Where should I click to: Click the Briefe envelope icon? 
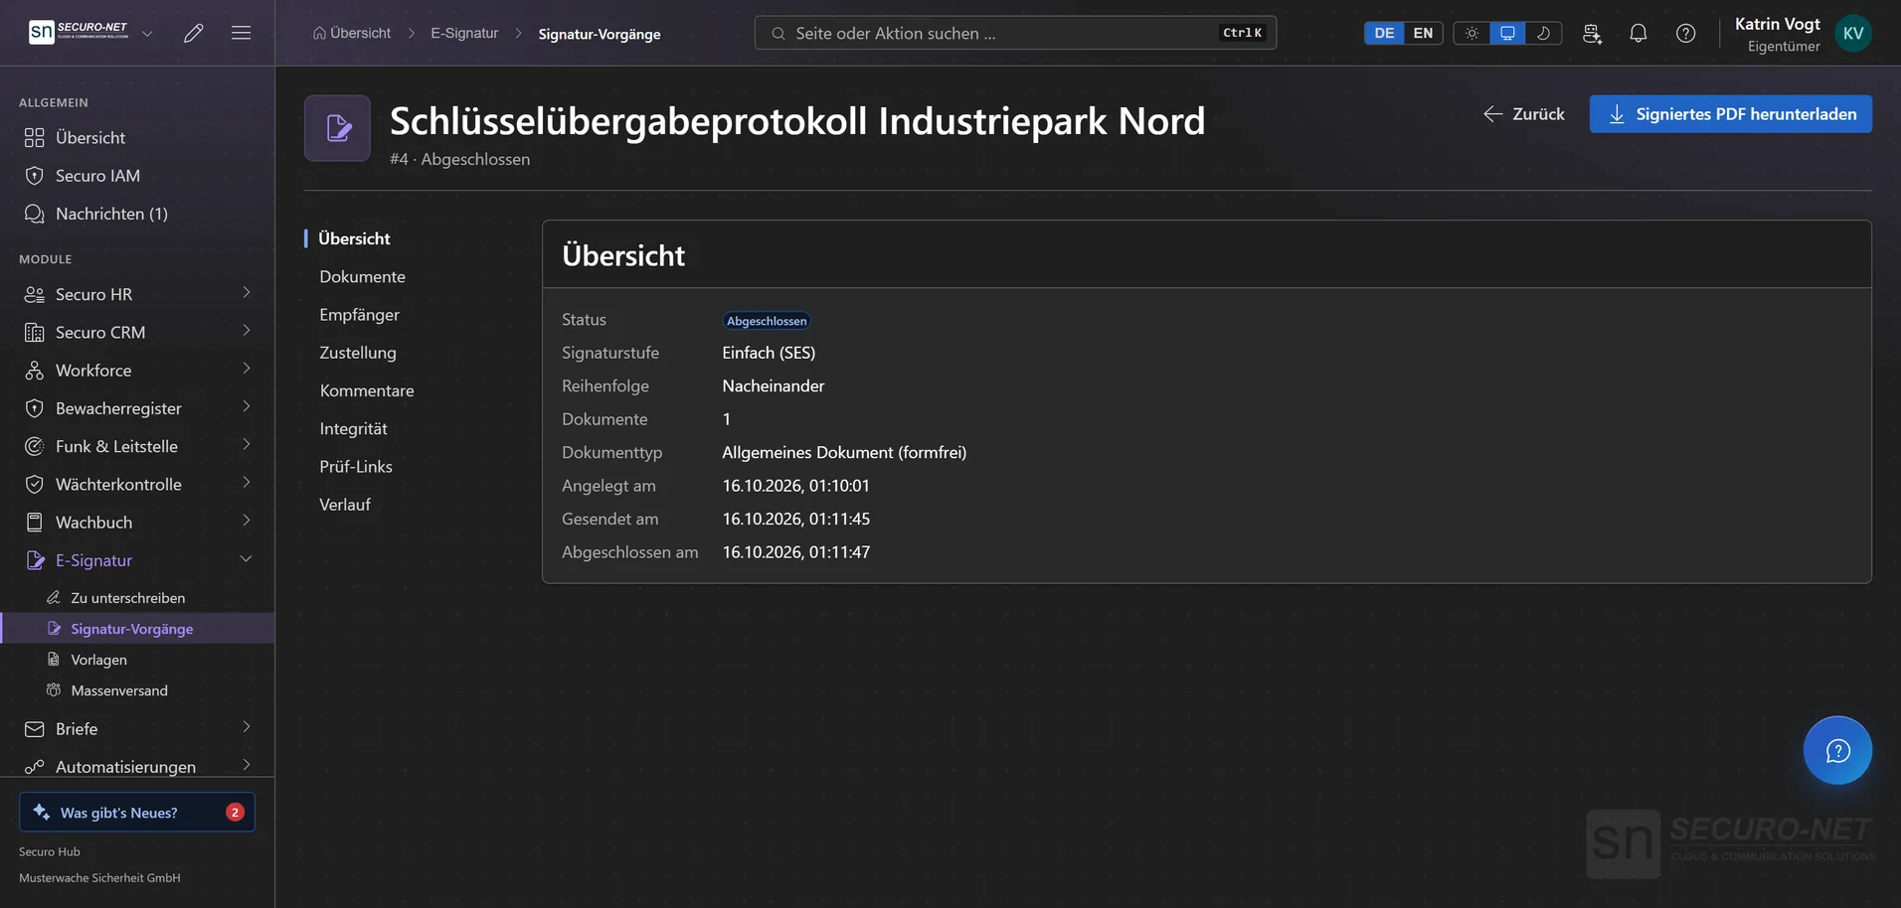coord(35,729)
